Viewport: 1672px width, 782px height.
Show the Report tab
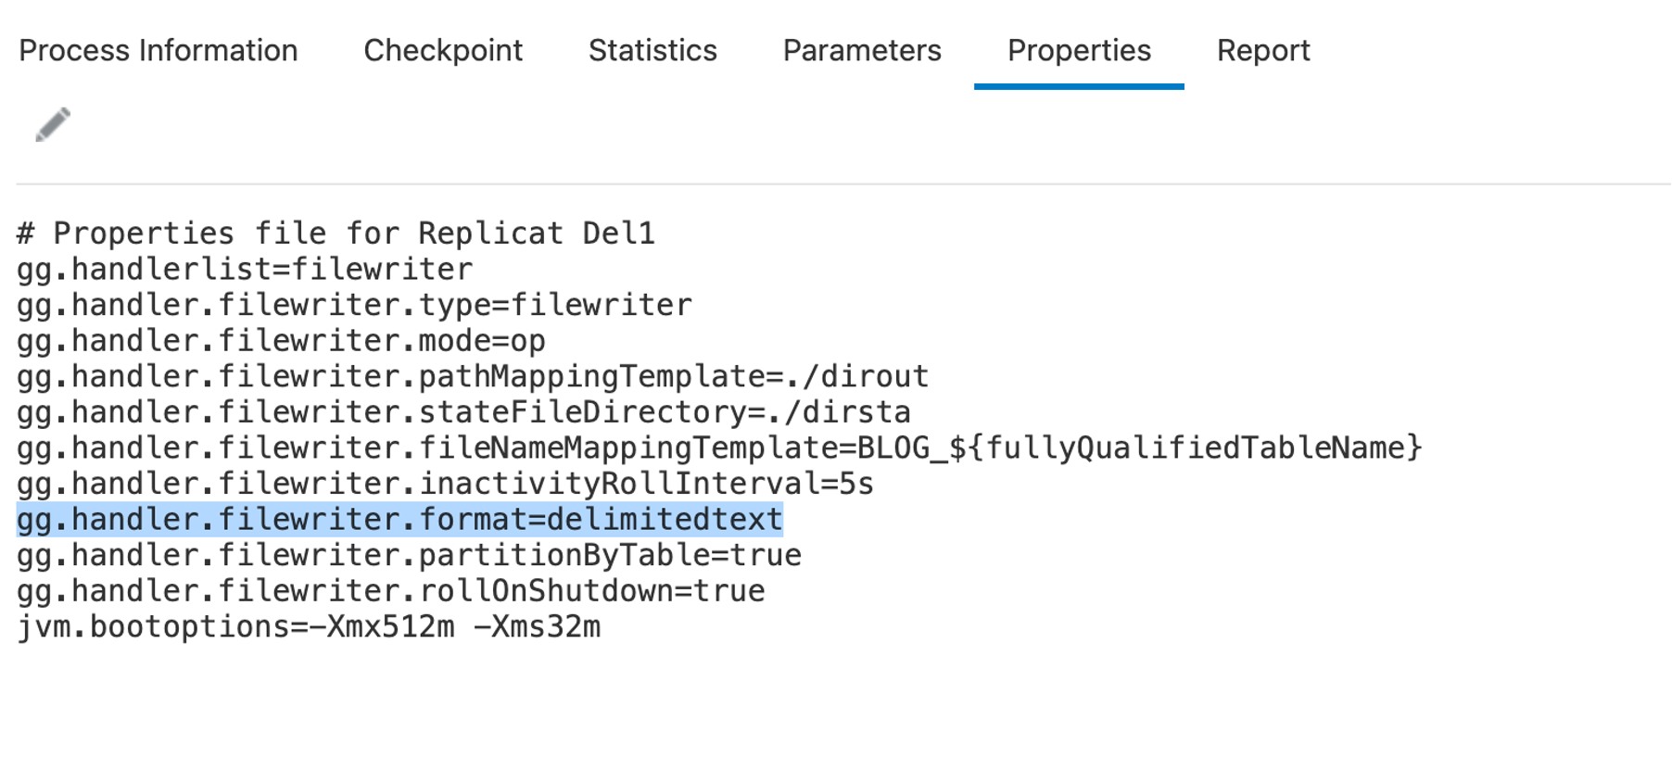(x=1263, y=50)
